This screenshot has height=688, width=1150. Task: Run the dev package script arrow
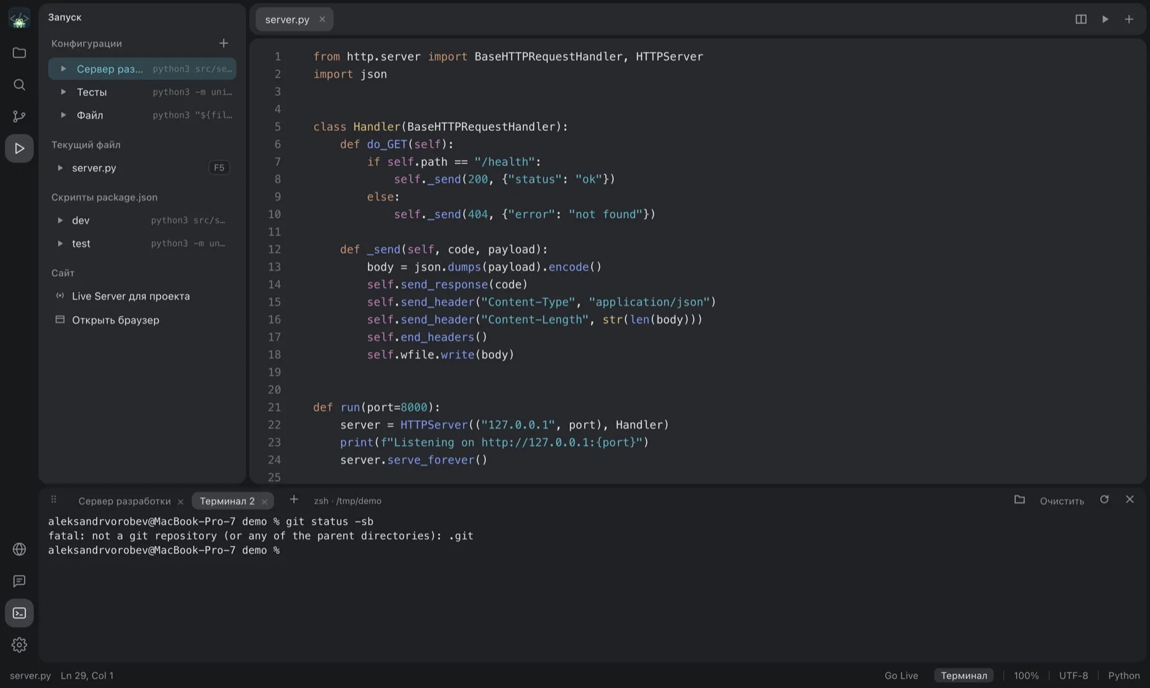[x=60, y=220]
